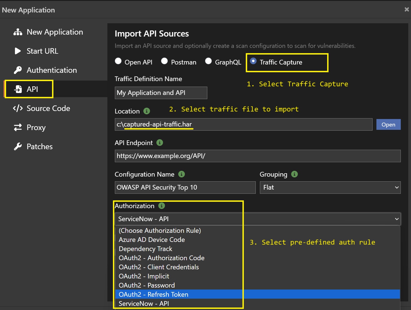
Task: Choose OAuth2 - Refresh Token from list
Action: [154, 294]
